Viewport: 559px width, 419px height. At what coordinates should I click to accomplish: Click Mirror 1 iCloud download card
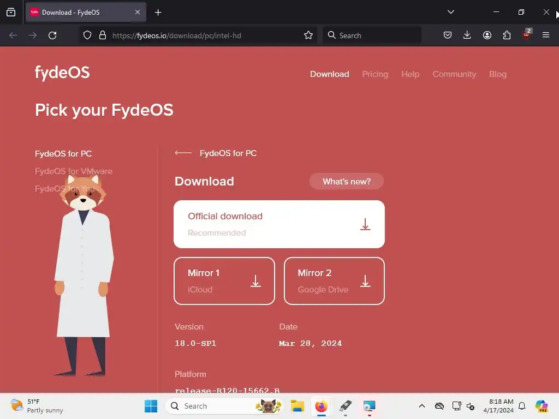[x=224, y=281]
